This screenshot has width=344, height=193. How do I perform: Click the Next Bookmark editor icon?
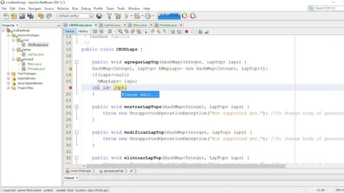(159, 32)
